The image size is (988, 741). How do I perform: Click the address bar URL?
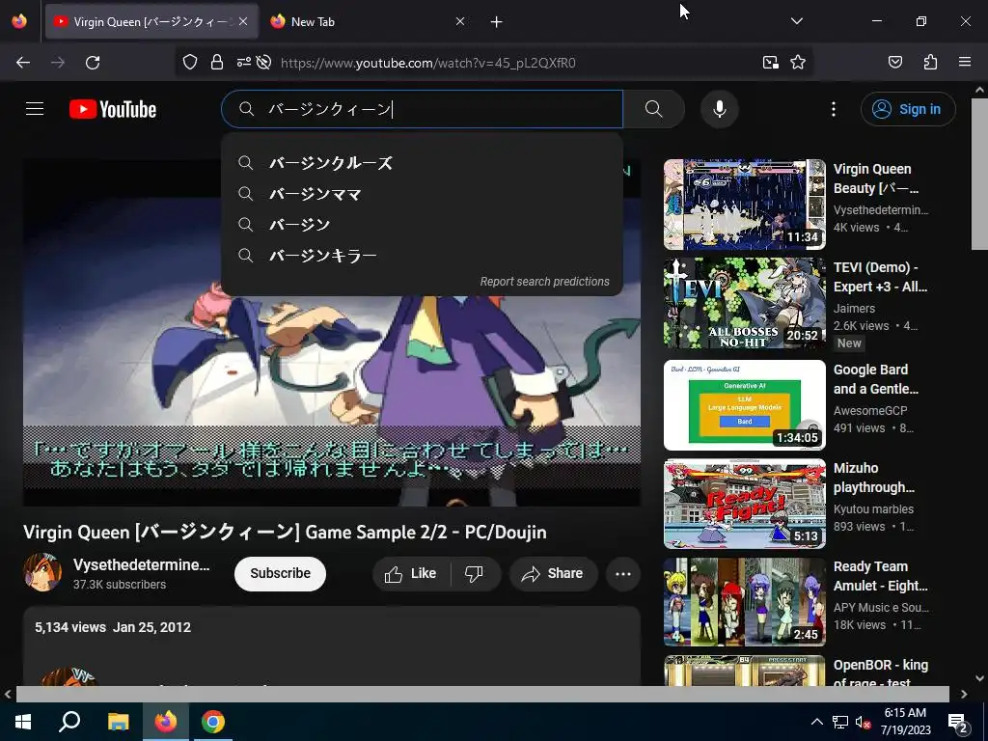(427, 63)
